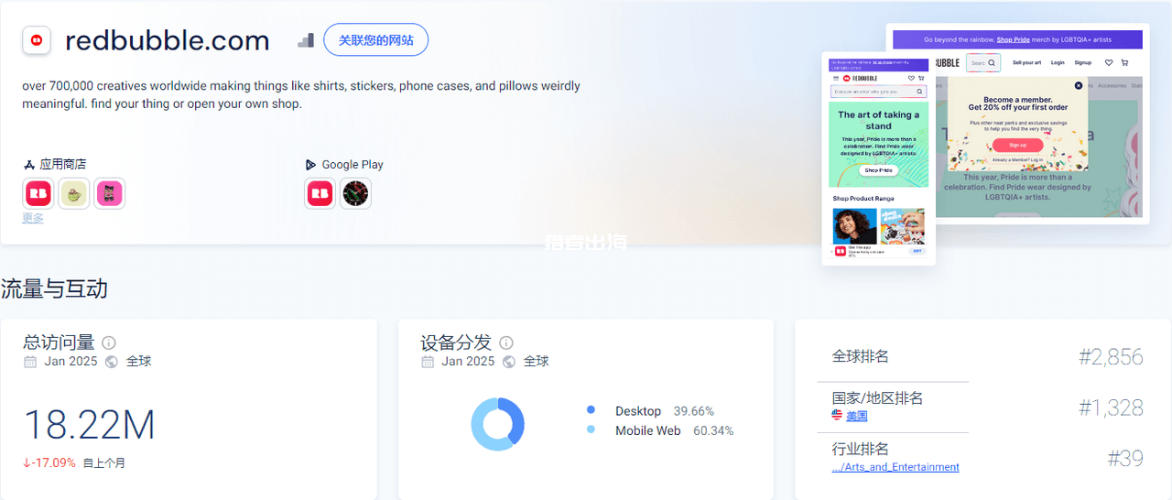Click the US flag icon next to 美国
Screen dimensions: 1172x500
[x=837, y=415]
